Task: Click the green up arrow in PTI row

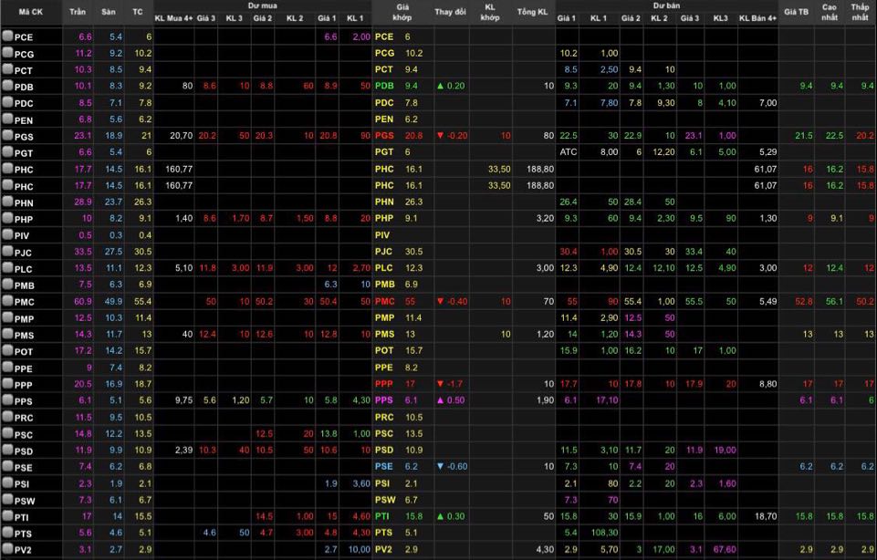Action: pyautogui.click(x=439, y=516)
